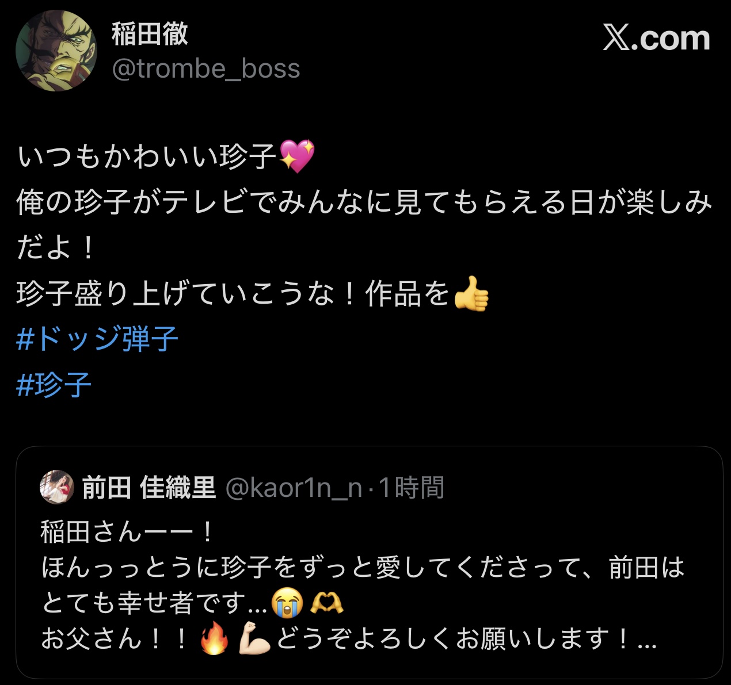This screenshot has width=731, height=685.
Task: Open the quoted tweet starting 稲田さんーー！
Action: [x=369, y=562]
